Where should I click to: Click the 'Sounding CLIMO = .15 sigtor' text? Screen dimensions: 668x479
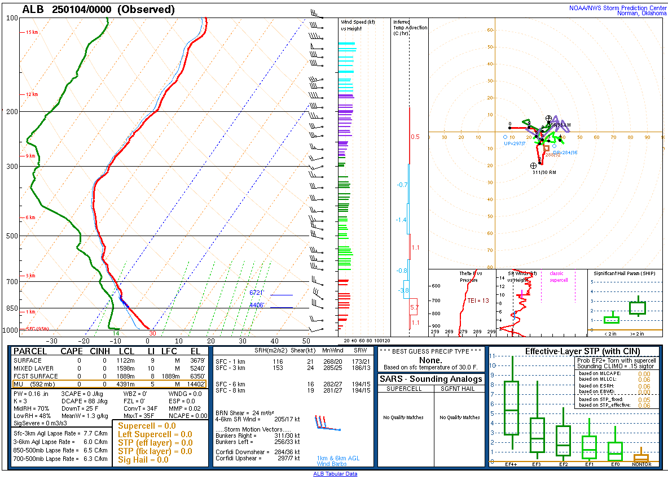[616, 367]
